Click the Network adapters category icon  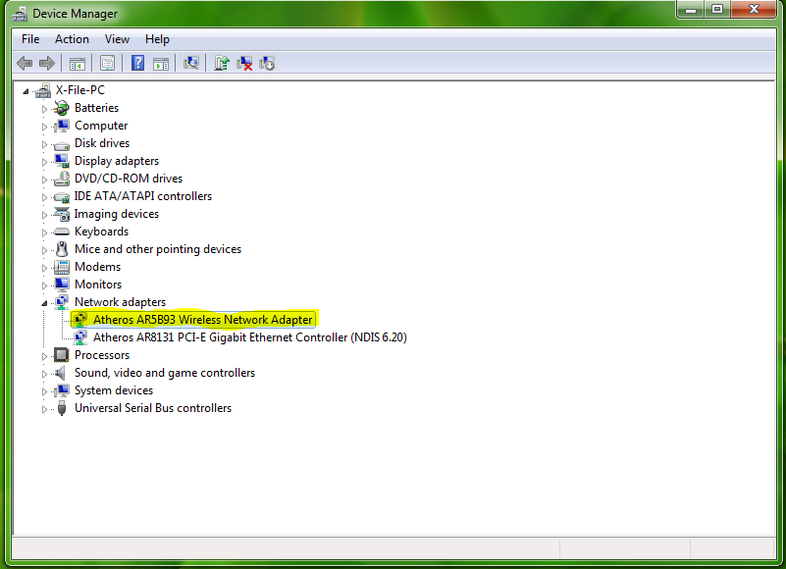click(x=62, y=302)
